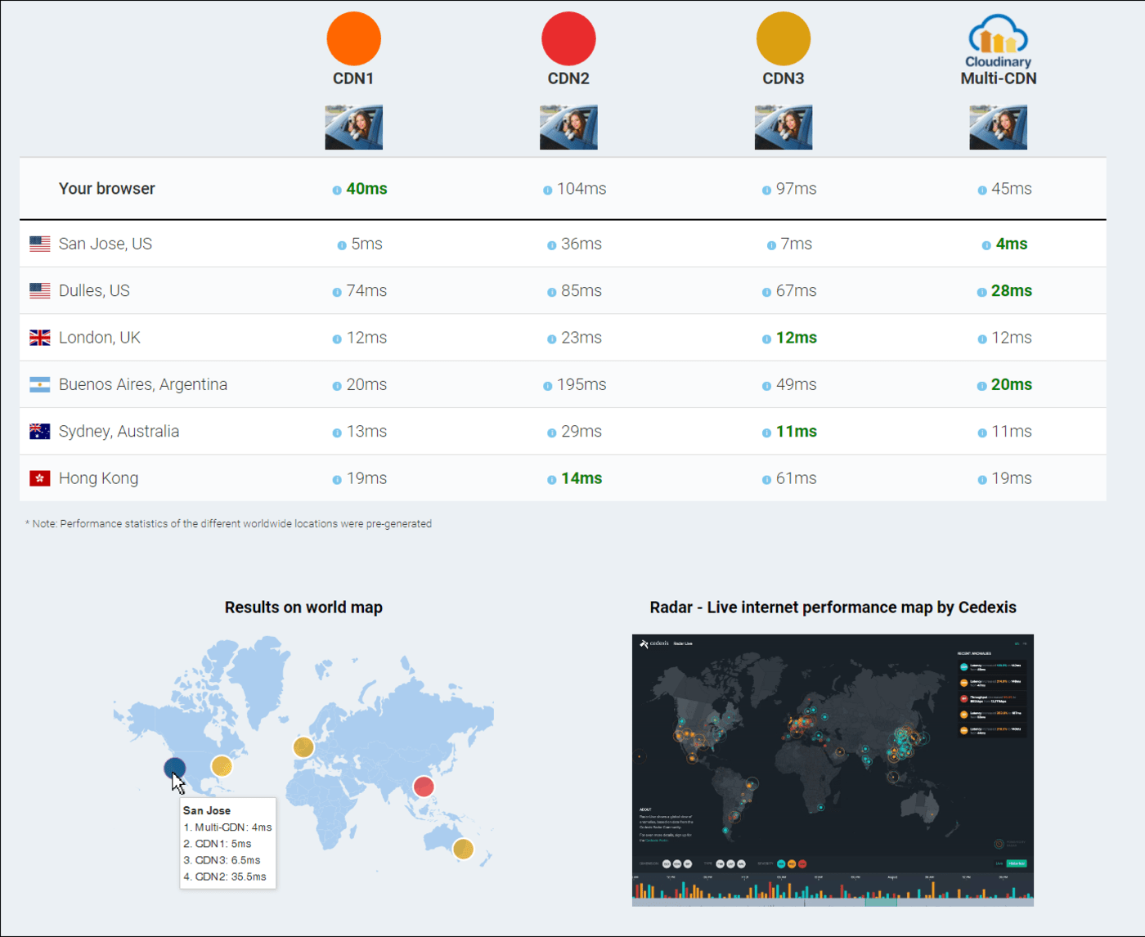
Task: Click info icon next to Hong Kong 61ms
Action: 766,480
